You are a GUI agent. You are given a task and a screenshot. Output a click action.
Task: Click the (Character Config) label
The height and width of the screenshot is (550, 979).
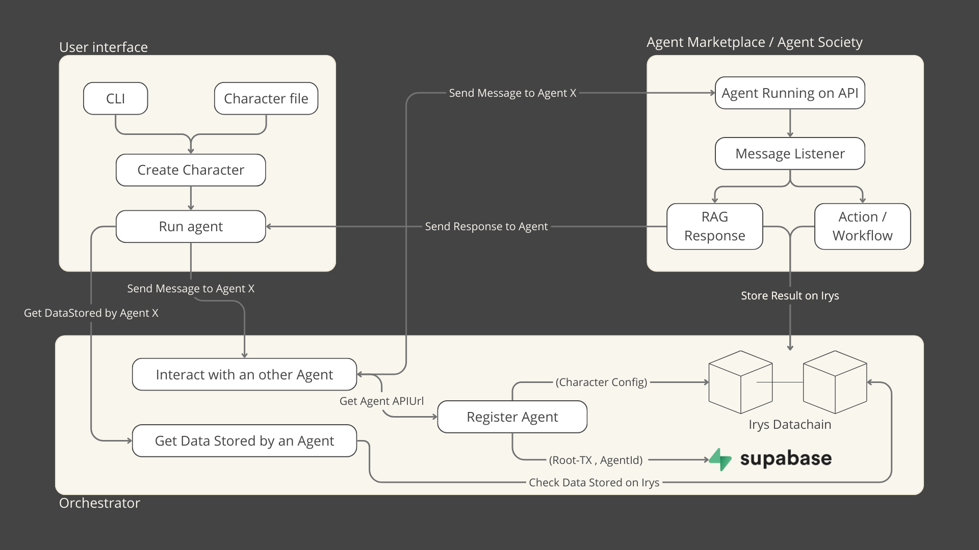tap(601, 382)
